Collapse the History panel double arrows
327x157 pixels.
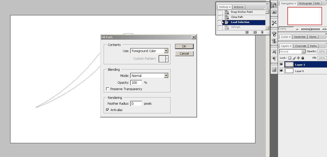pos(267,4)
